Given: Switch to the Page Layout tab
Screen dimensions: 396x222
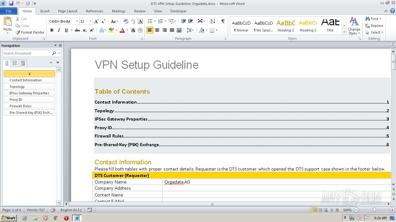Looking at the screenshot, I should (68, 11).
